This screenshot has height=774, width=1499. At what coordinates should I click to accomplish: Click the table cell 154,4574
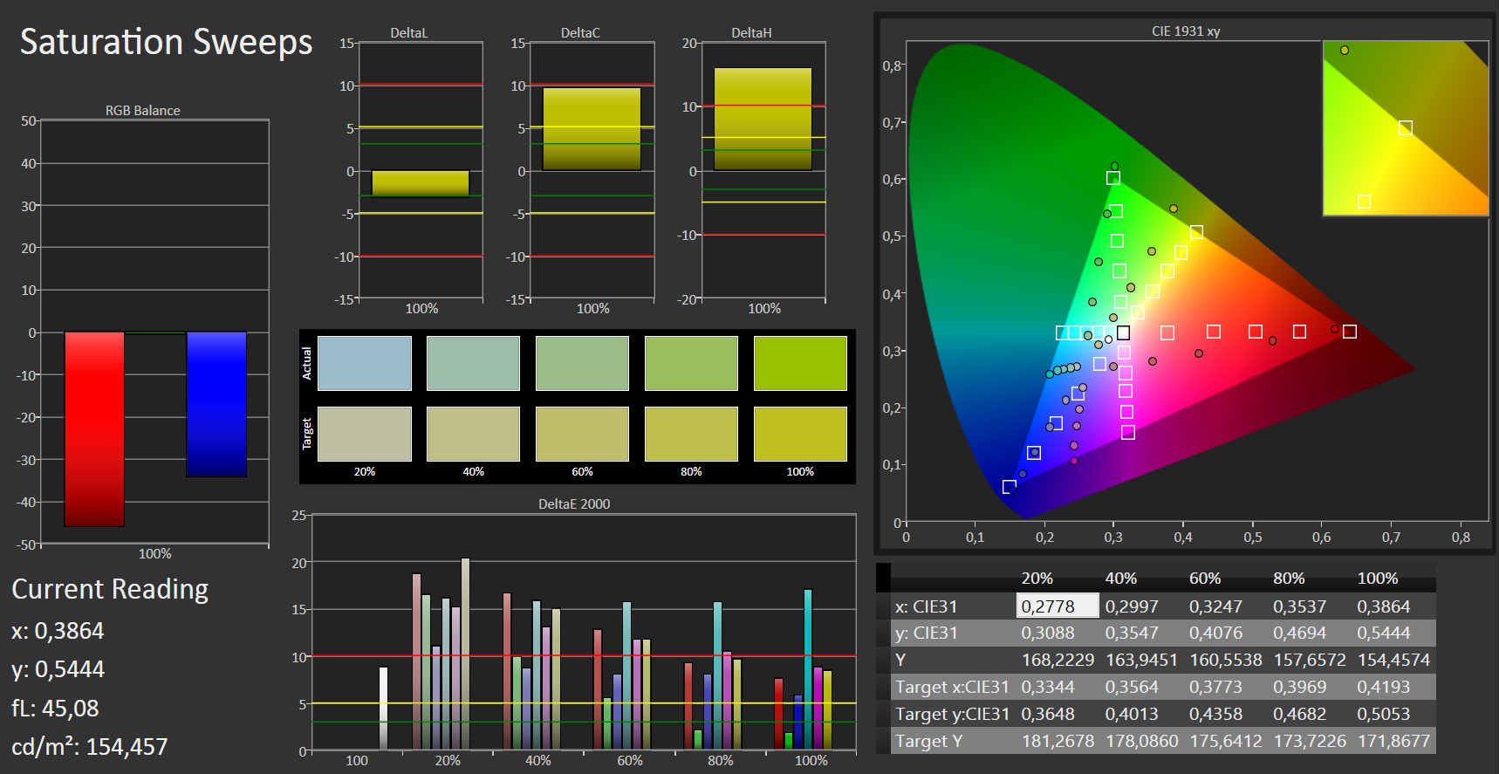(1393, 660)
